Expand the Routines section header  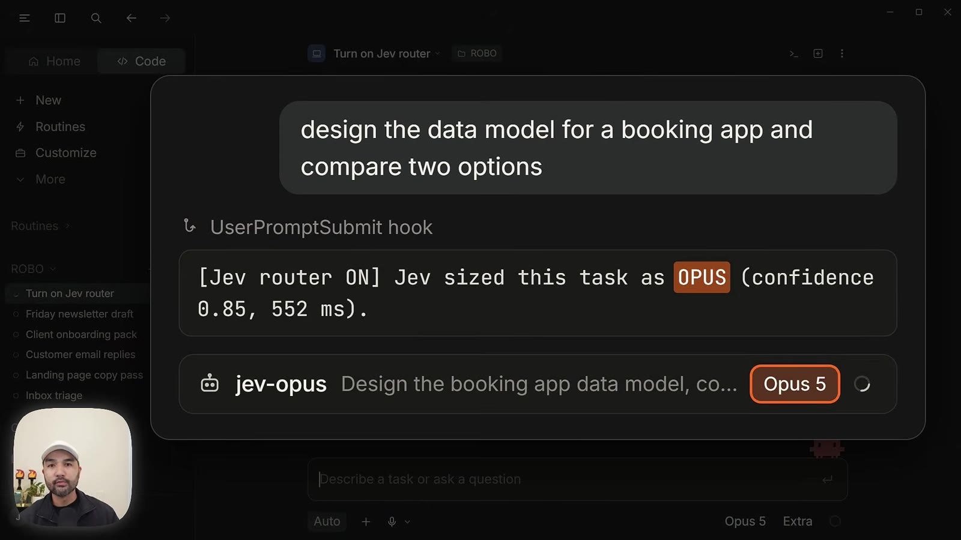coord(41,226)
